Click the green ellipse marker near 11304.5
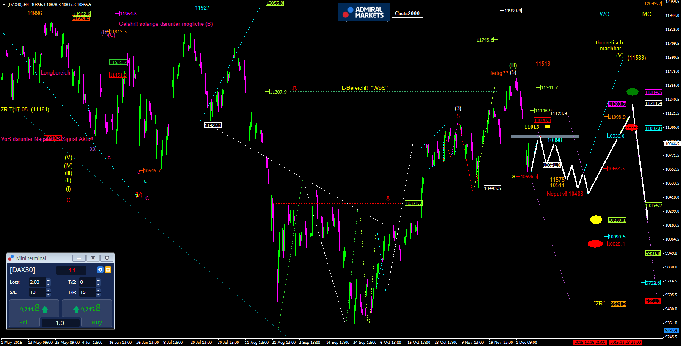Viewport: 681px width, 346px height. pyautogui.click(x=632, y=92)
